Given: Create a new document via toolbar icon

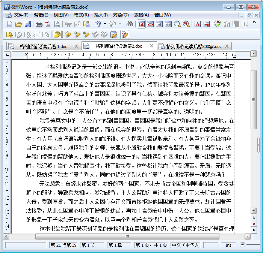Looking at the screenshot, I should [x=10, y=24].
